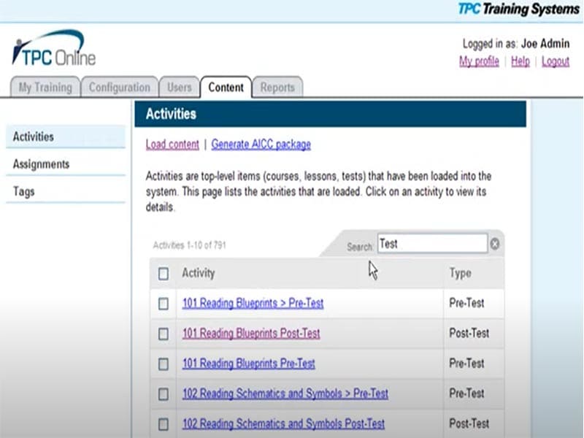The width and height of the screenshot is (584, 438).
Task: Click the Load content link
Action: (x=172, y=145)
